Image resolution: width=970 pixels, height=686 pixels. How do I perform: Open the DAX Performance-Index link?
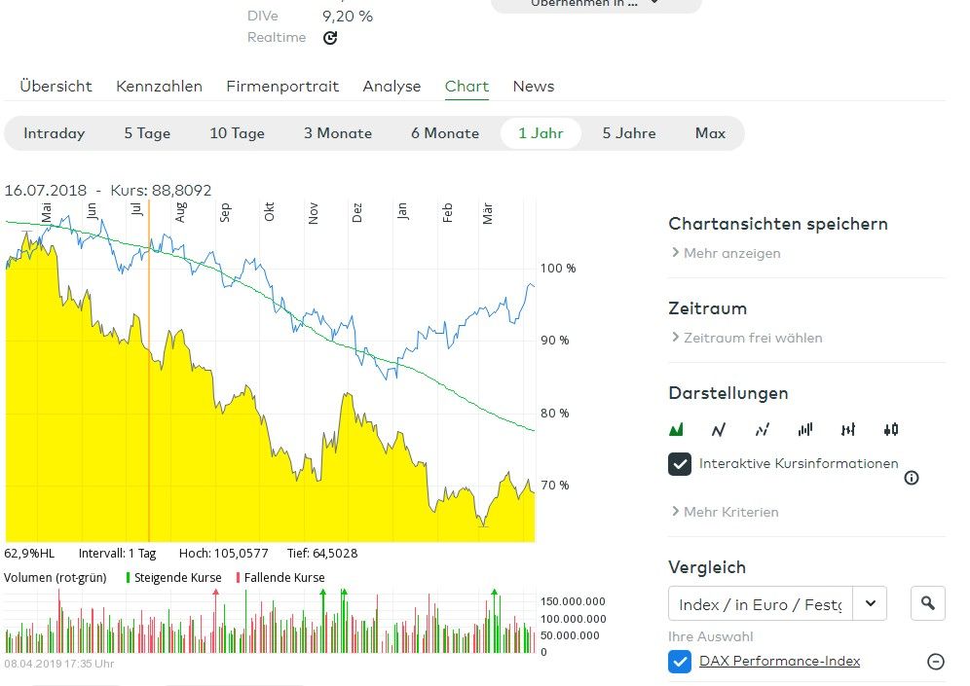pyautogui.click(x=779, y=661)
